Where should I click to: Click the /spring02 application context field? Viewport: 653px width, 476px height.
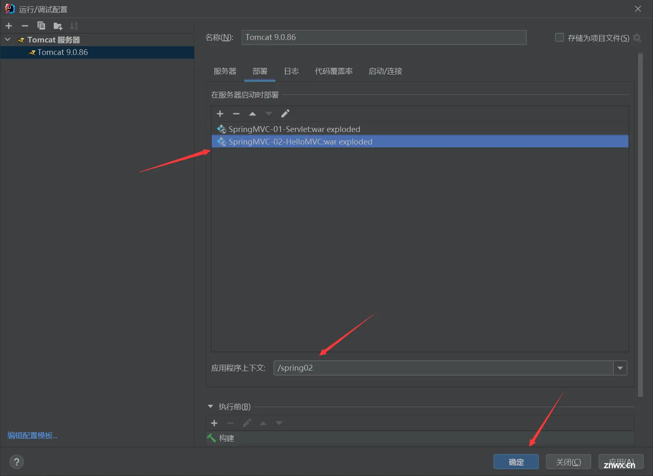click(x=443, y=368)
